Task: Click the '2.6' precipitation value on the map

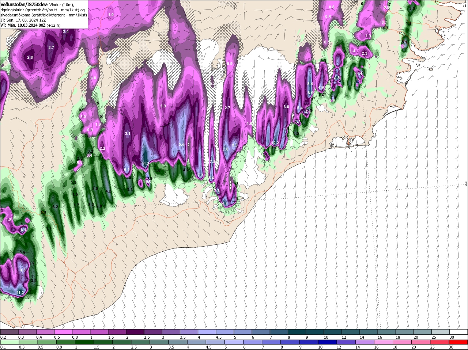Action: coord(30,57)
